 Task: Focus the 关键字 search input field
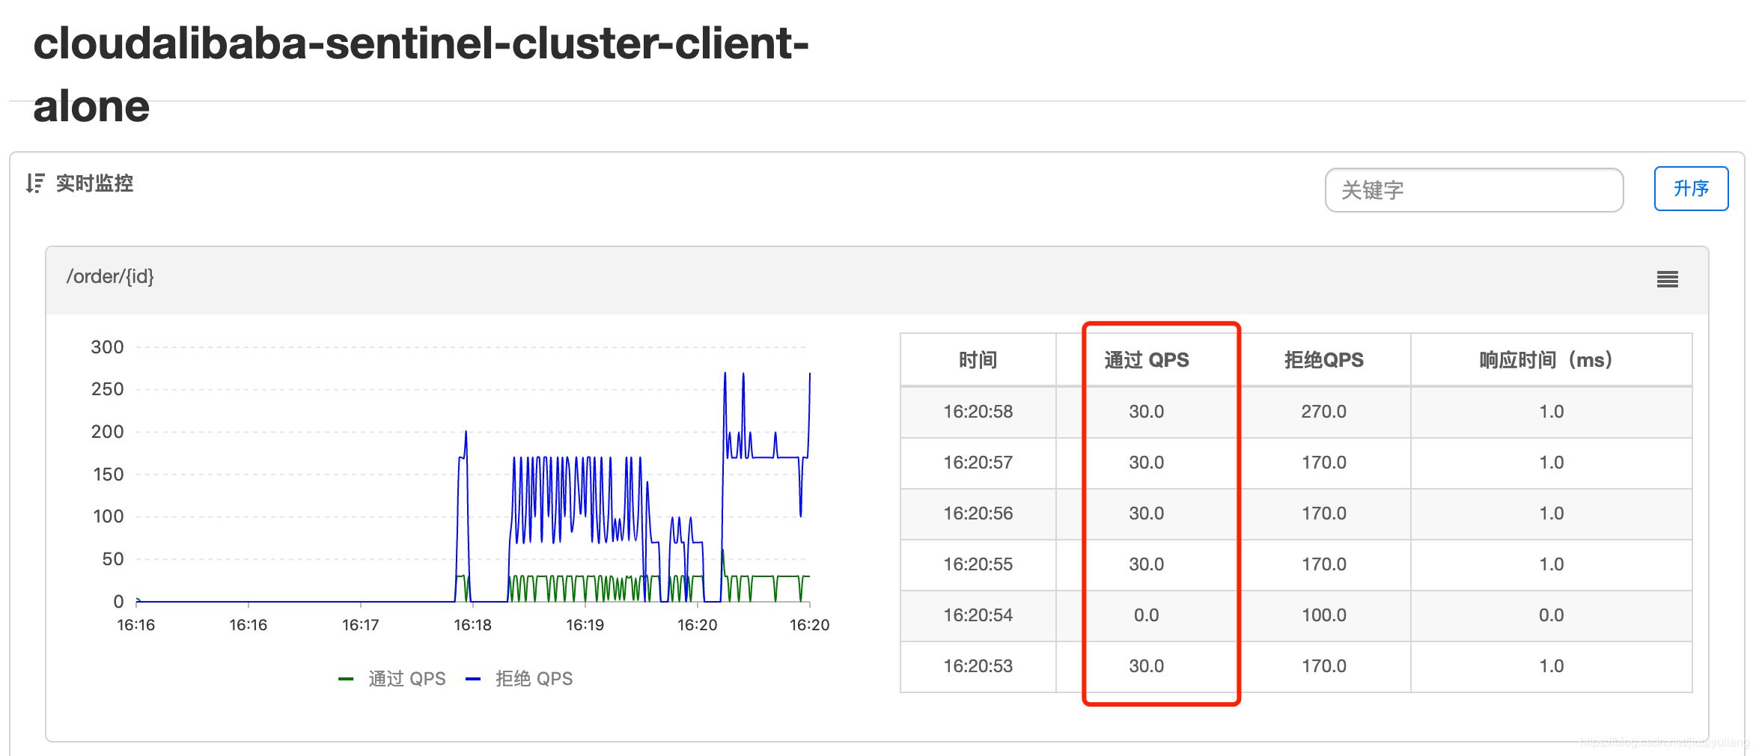point(1473,190)
